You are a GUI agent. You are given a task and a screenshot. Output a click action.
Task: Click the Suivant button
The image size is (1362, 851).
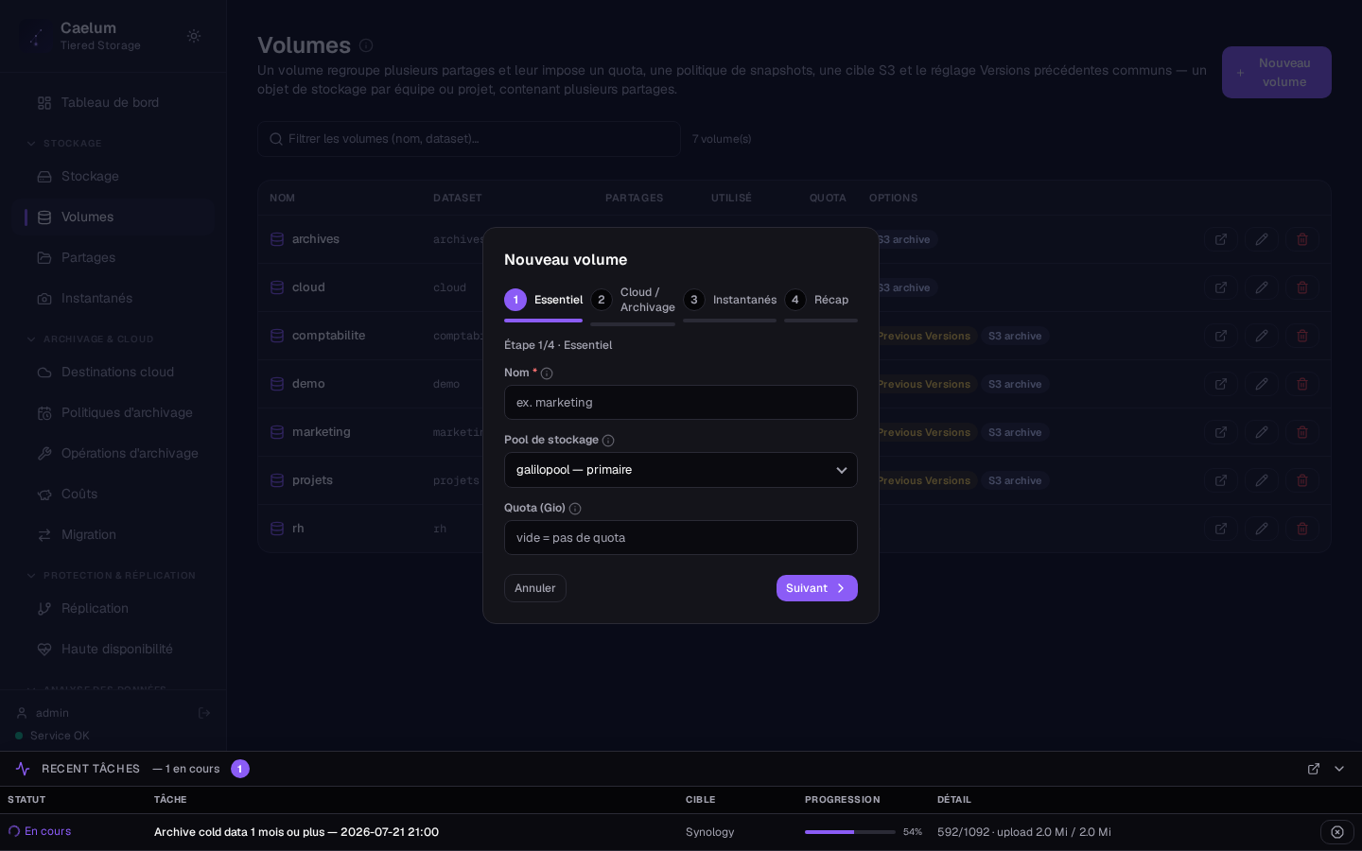817,588
